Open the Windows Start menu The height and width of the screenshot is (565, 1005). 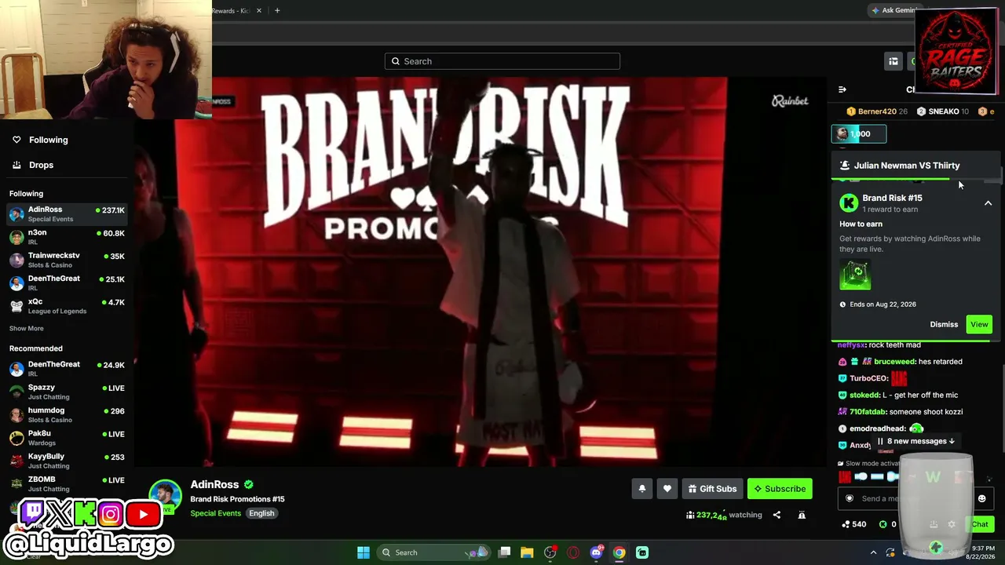pyautogui.click(x=363, y=552)
